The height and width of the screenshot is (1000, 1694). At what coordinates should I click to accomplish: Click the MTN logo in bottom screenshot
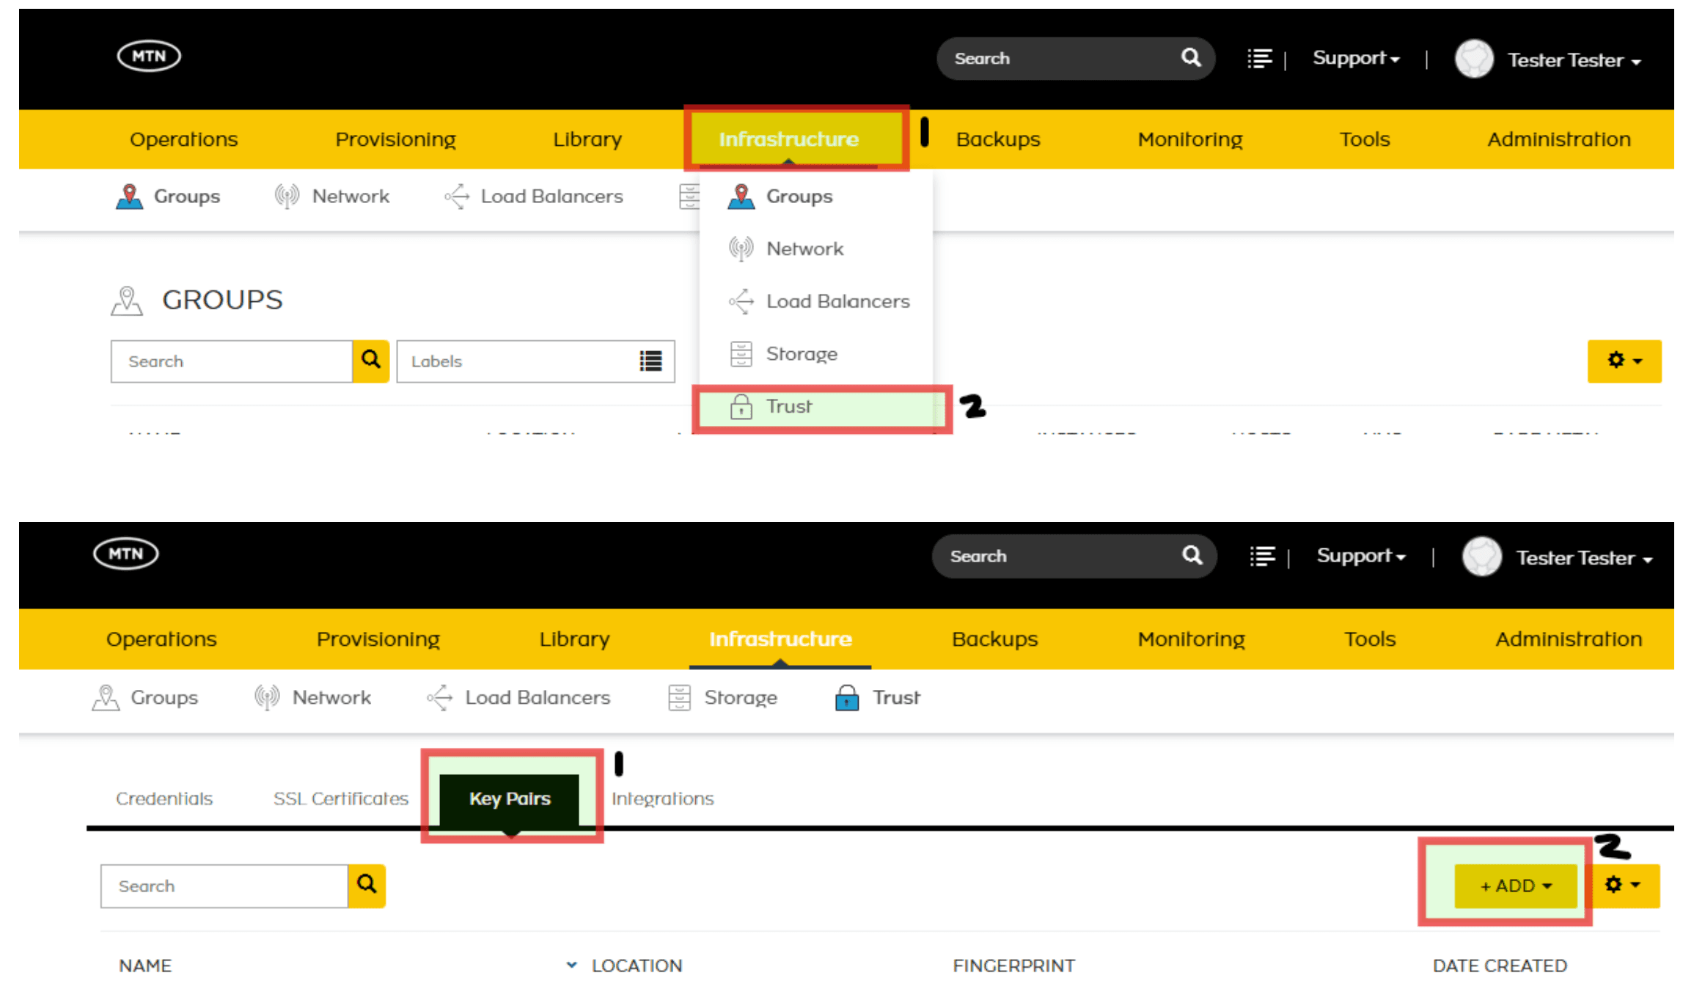(126, 554)
